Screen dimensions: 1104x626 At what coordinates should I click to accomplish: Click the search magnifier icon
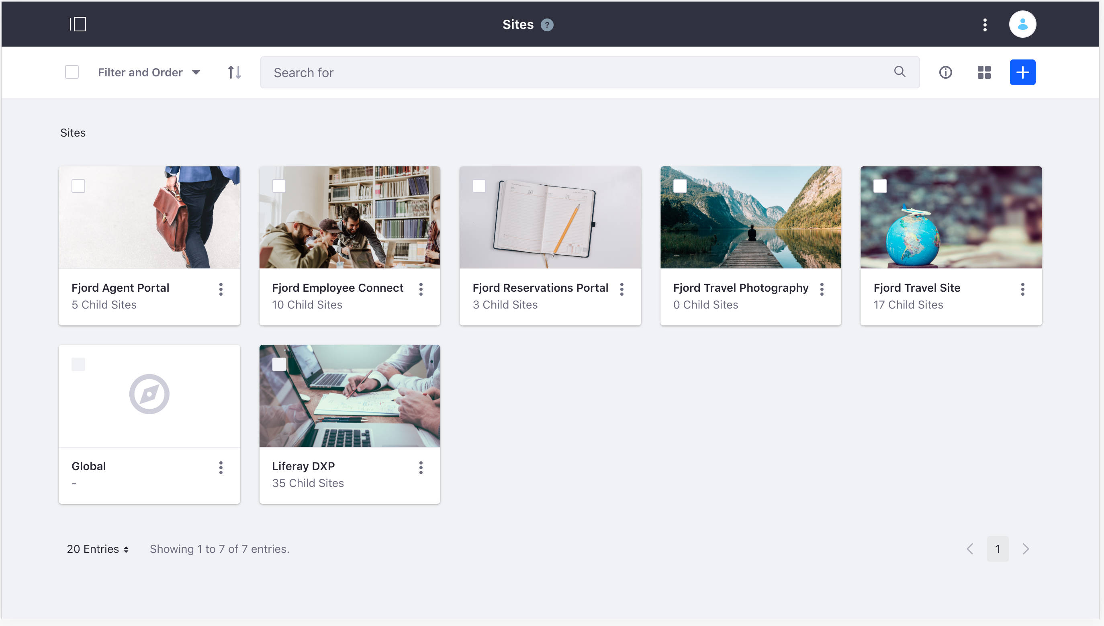tap(900, 72)
